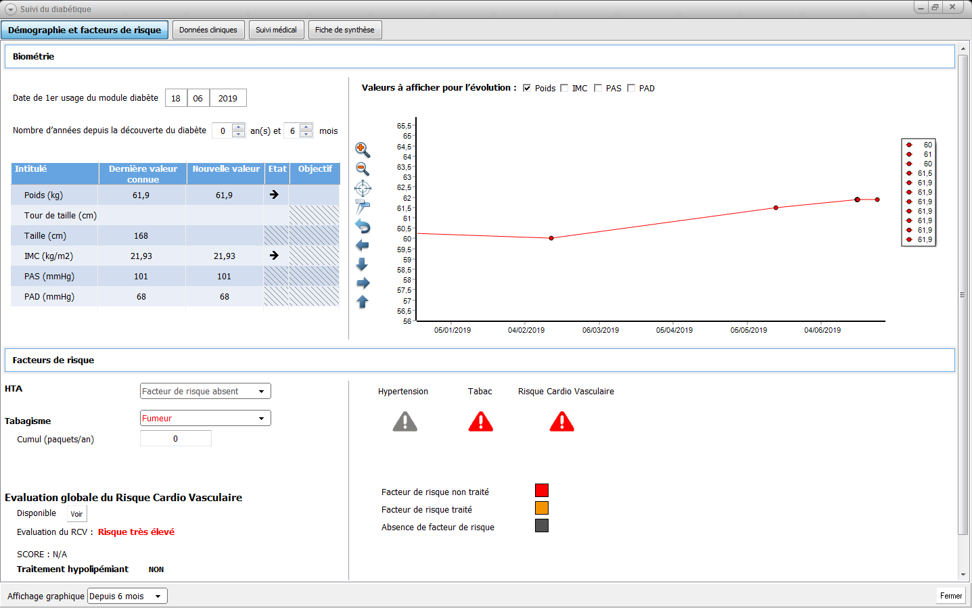Click the undo curved arrow chart icon
Viewport: 972px width, 608px height.
click(x=363, y=226)
